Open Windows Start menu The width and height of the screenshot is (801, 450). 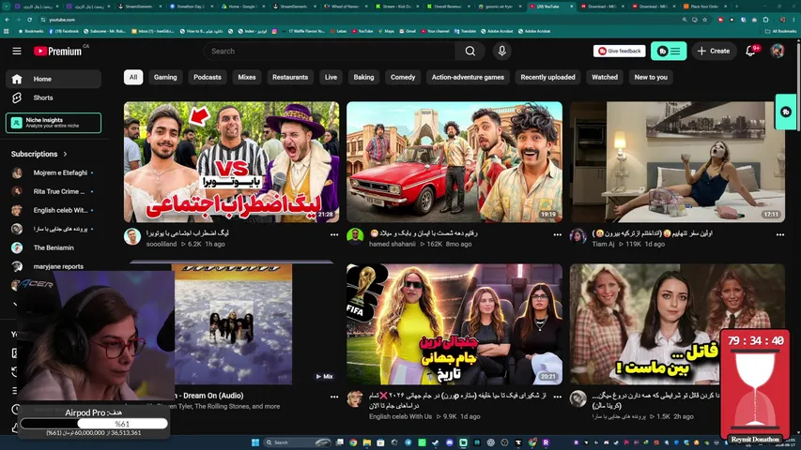point(255,442)
